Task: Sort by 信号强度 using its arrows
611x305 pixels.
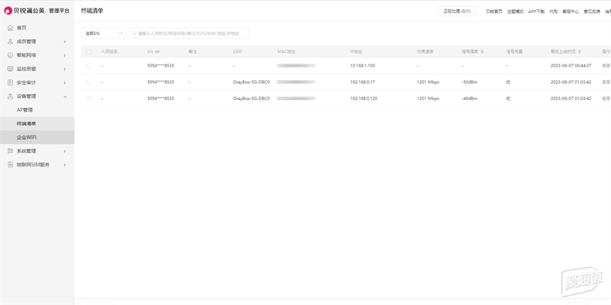Action: 483,51
